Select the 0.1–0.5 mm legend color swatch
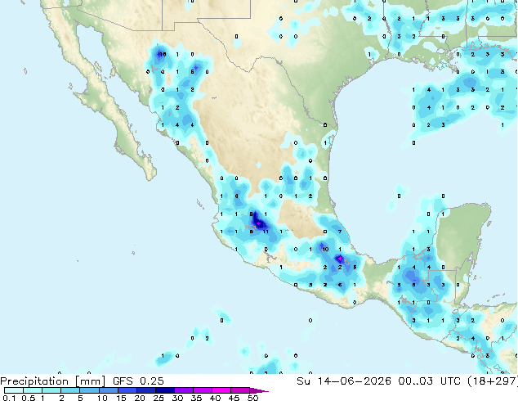Image resolution: width=518 pixels, height=401 pixels. [x=14, y=390]
